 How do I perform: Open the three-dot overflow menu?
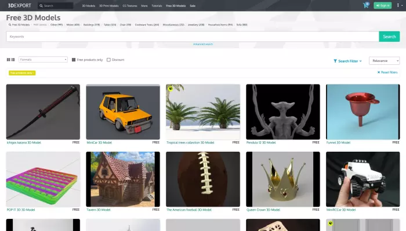click(x=398, y=5)
